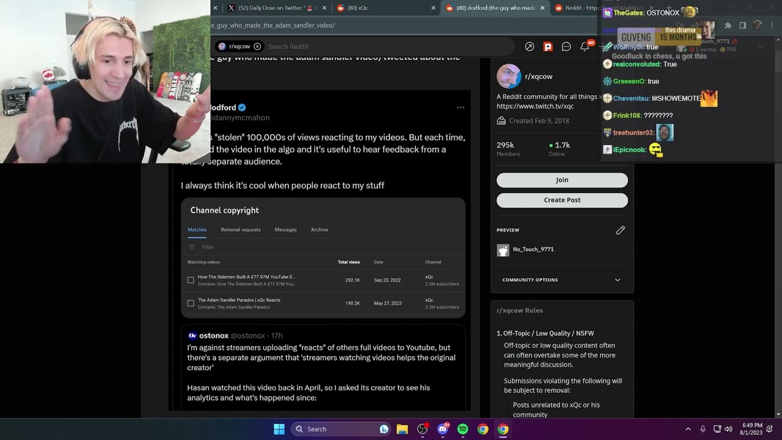Toggle the Chrome side panel icon
782x440 pixels.
pos(743,26)
